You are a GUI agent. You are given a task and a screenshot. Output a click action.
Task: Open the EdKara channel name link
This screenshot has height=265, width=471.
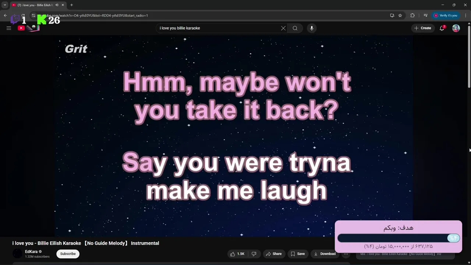pos(31,252)
